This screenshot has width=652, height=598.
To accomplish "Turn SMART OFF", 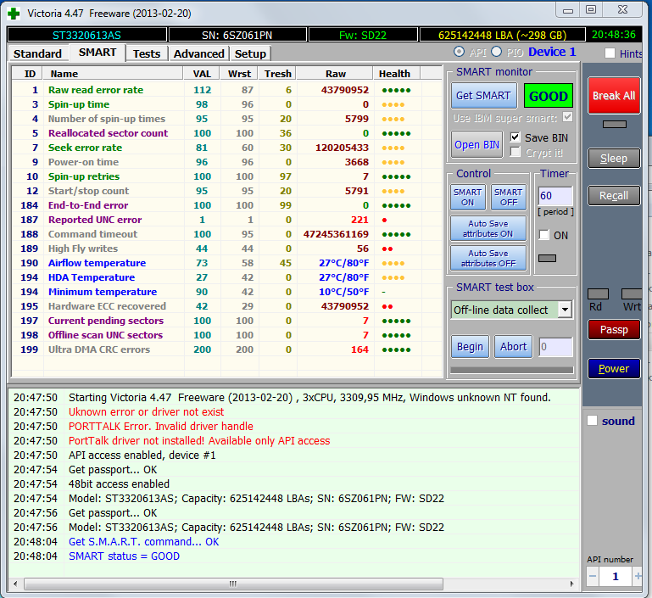I will pyautogui.click(x=508, y=197).
